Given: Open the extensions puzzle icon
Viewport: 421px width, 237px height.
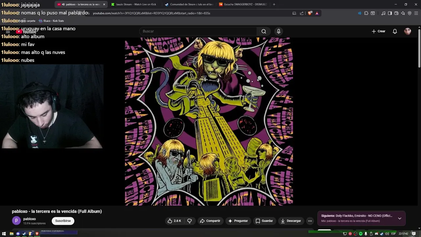Looking at the screenshot, I should tap(366, 13).
